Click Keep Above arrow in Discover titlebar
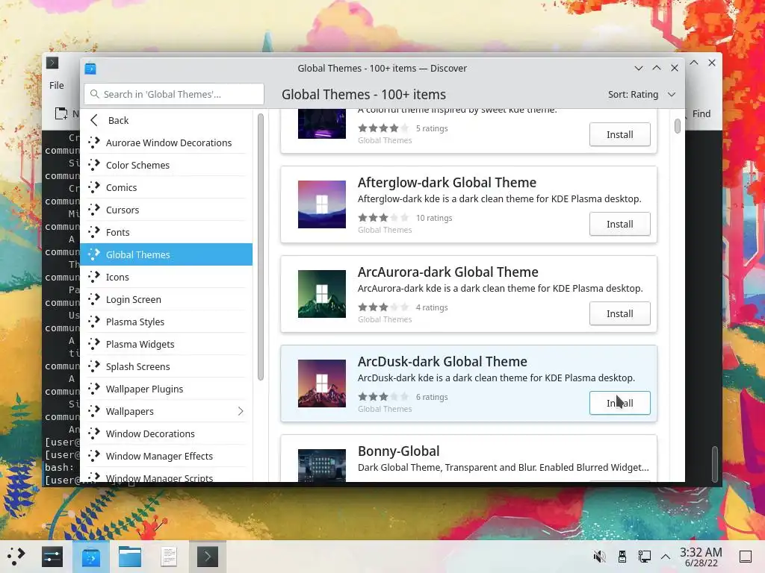The width and height of the screenshot is (765, 573). pos(657,68)
